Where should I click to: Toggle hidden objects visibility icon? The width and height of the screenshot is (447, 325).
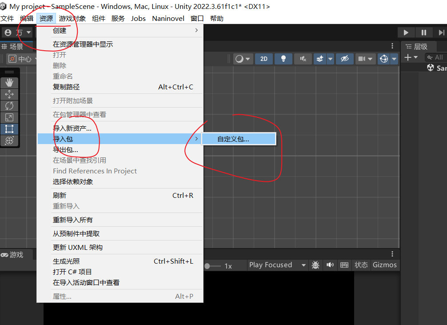(x=345, y=59)
